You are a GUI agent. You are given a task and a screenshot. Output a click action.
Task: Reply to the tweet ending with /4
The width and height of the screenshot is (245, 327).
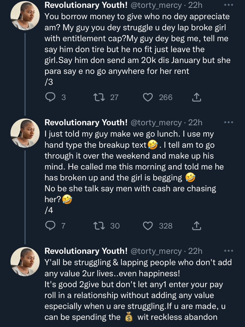[x=50, y=226]
